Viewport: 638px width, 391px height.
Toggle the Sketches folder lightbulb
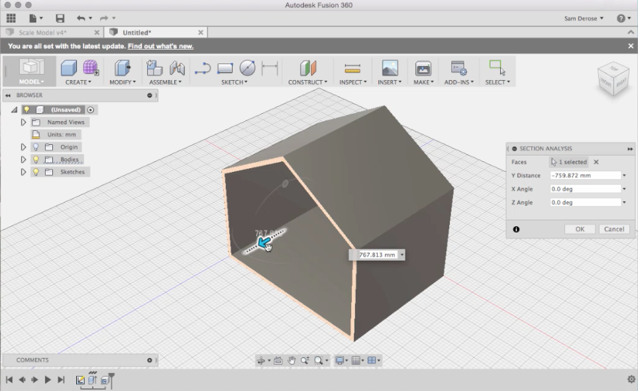pyautogui.click(x=36, y=171)
